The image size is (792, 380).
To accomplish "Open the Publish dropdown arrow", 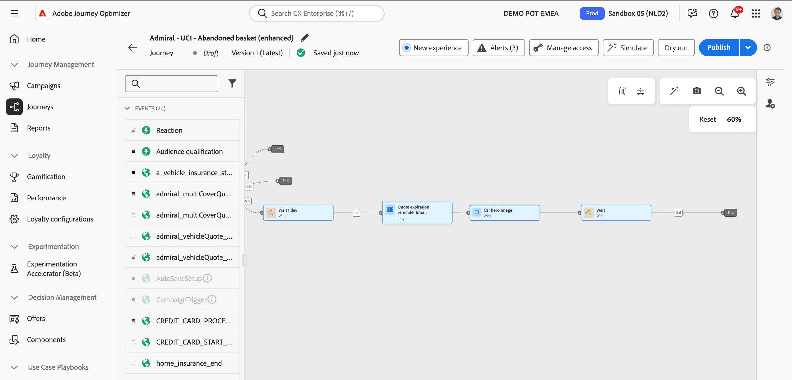I will click(748, 48).
